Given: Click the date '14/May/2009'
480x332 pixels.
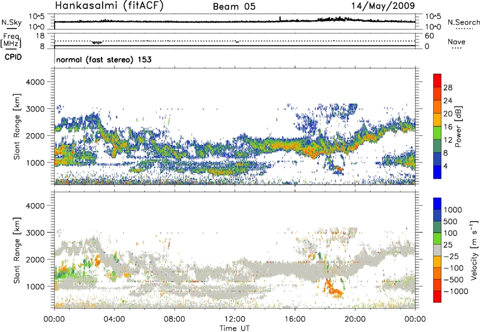Looking at the screenshot, I should 383,5.
